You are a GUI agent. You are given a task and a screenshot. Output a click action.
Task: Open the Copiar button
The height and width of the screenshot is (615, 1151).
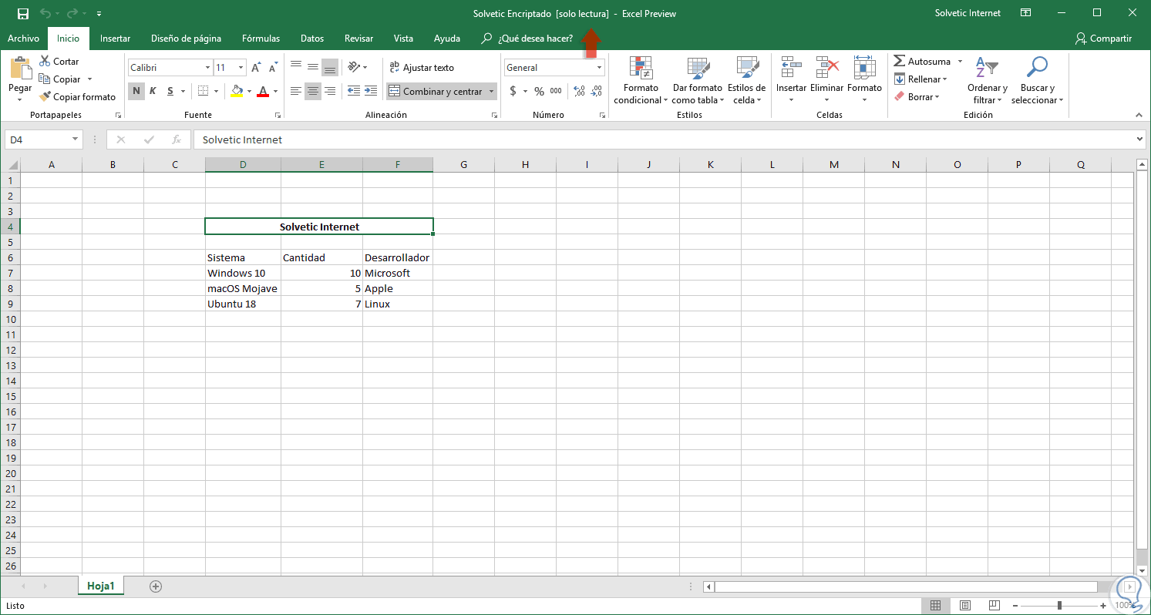(x=62, y=79)
